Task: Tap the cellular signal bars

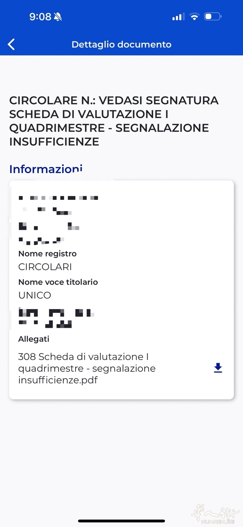Action: point(178,17)
